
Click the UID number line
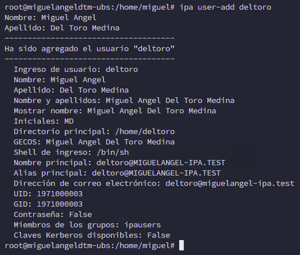pos(48,193)
